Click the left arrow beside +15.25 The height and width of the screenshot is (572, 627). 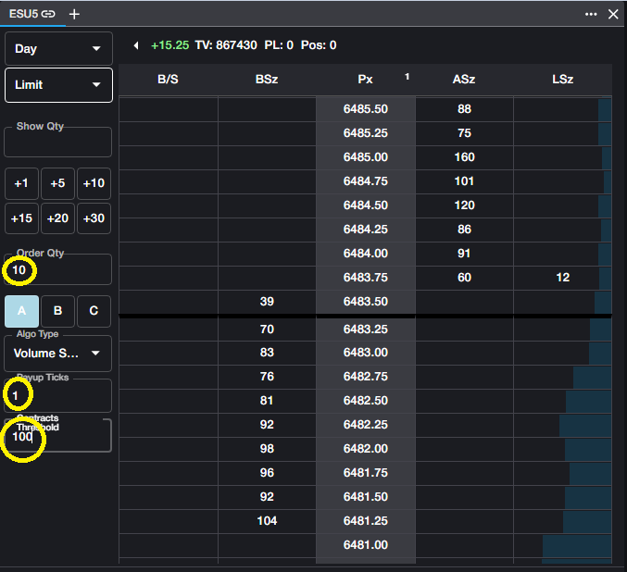(x=137, y=45)
